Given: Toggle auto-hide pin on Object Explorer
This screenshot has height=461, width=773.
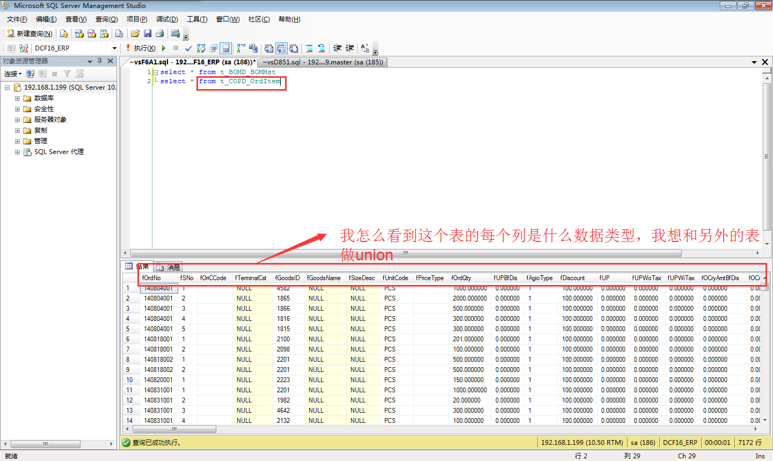Looking at the screenshot, I should pos(100,61).
